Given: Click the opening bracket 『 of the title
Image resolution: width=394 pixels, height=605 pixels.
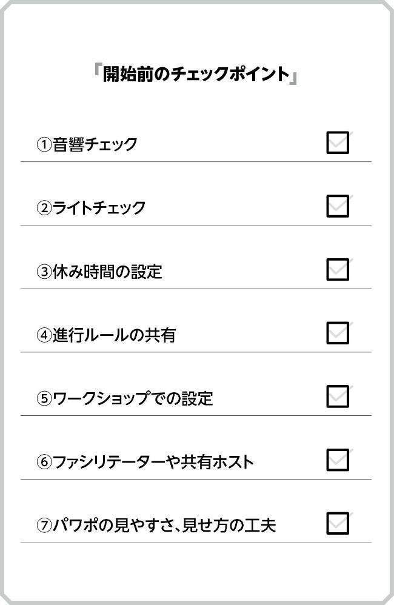Looking at the screenshot, I should (x=98, y=70).
